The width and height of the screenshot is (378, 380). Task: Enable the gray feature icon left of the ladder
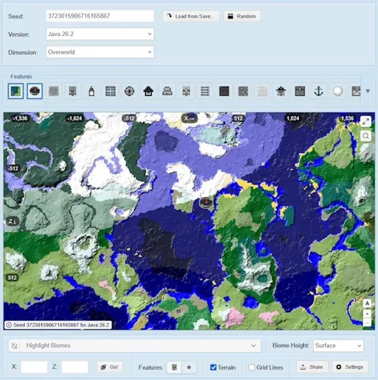tap(186, 92)
